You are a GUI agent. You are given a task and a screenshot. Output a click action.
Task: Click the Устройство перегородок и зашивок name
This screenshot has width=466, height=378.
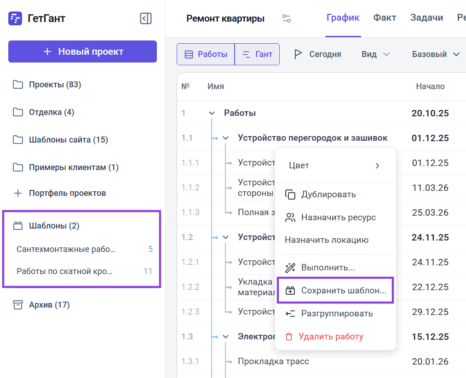point(313,138)
